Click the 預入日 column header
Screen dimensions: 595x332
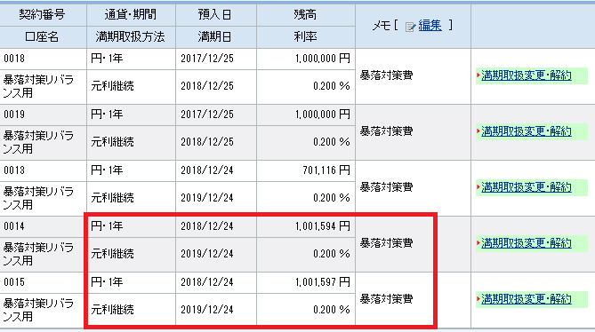coord(216,15)
